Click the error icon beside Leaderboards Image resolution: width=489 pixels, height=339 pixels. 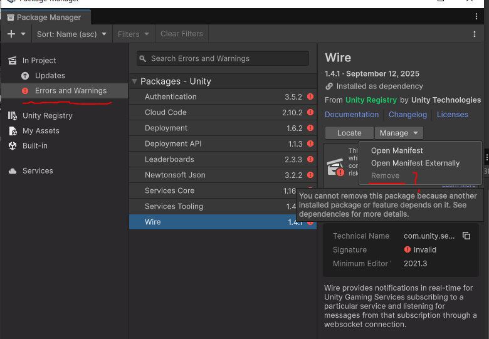[x=310, y=159]
